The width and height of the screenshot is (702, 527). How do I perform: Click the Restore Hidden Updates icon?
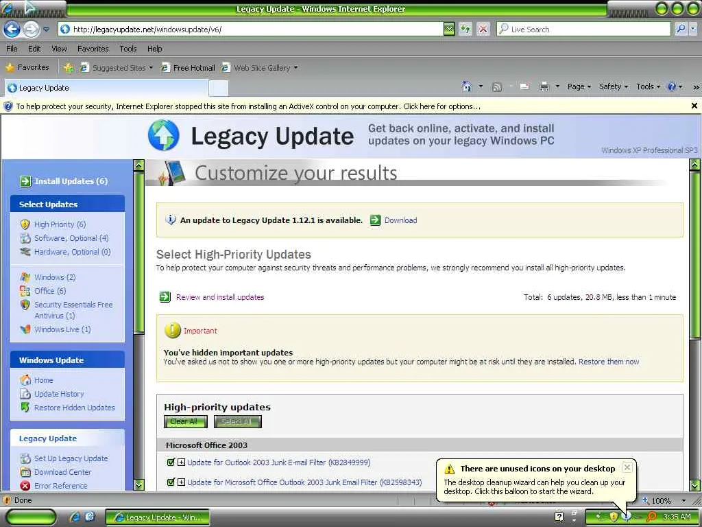click(25, 408)
